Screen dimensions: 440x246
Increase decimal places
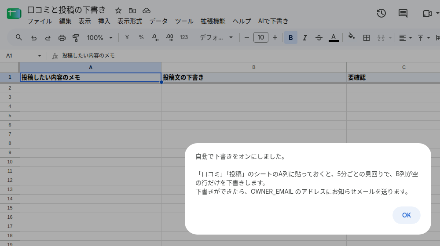pyautogui.click(x=169, y=37)
